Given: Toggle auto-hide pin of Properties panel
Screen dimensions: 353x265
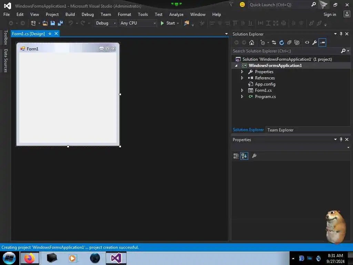Looking at the screenshot, I should (341, 139).
